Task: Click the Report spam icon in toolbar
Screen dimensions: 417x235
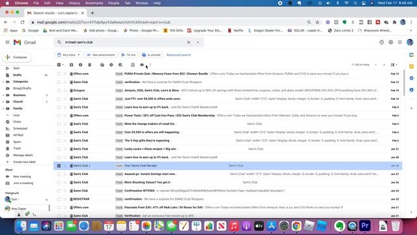Action: pos(80,65)
